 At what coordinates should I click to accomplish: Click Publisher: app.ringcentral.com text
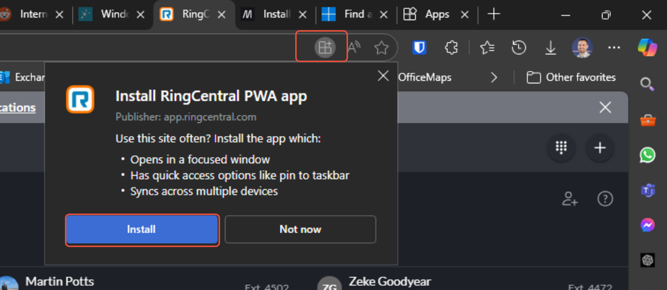tap(186, 117)
